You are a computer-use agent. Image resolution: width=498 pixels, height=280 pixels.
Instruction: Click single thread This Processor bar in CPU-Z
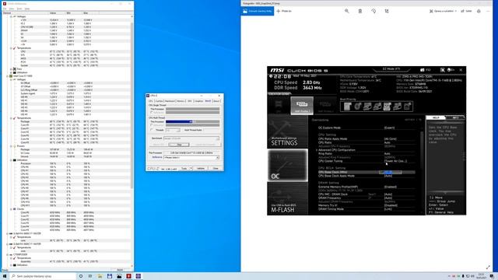[x=192, y=109]
